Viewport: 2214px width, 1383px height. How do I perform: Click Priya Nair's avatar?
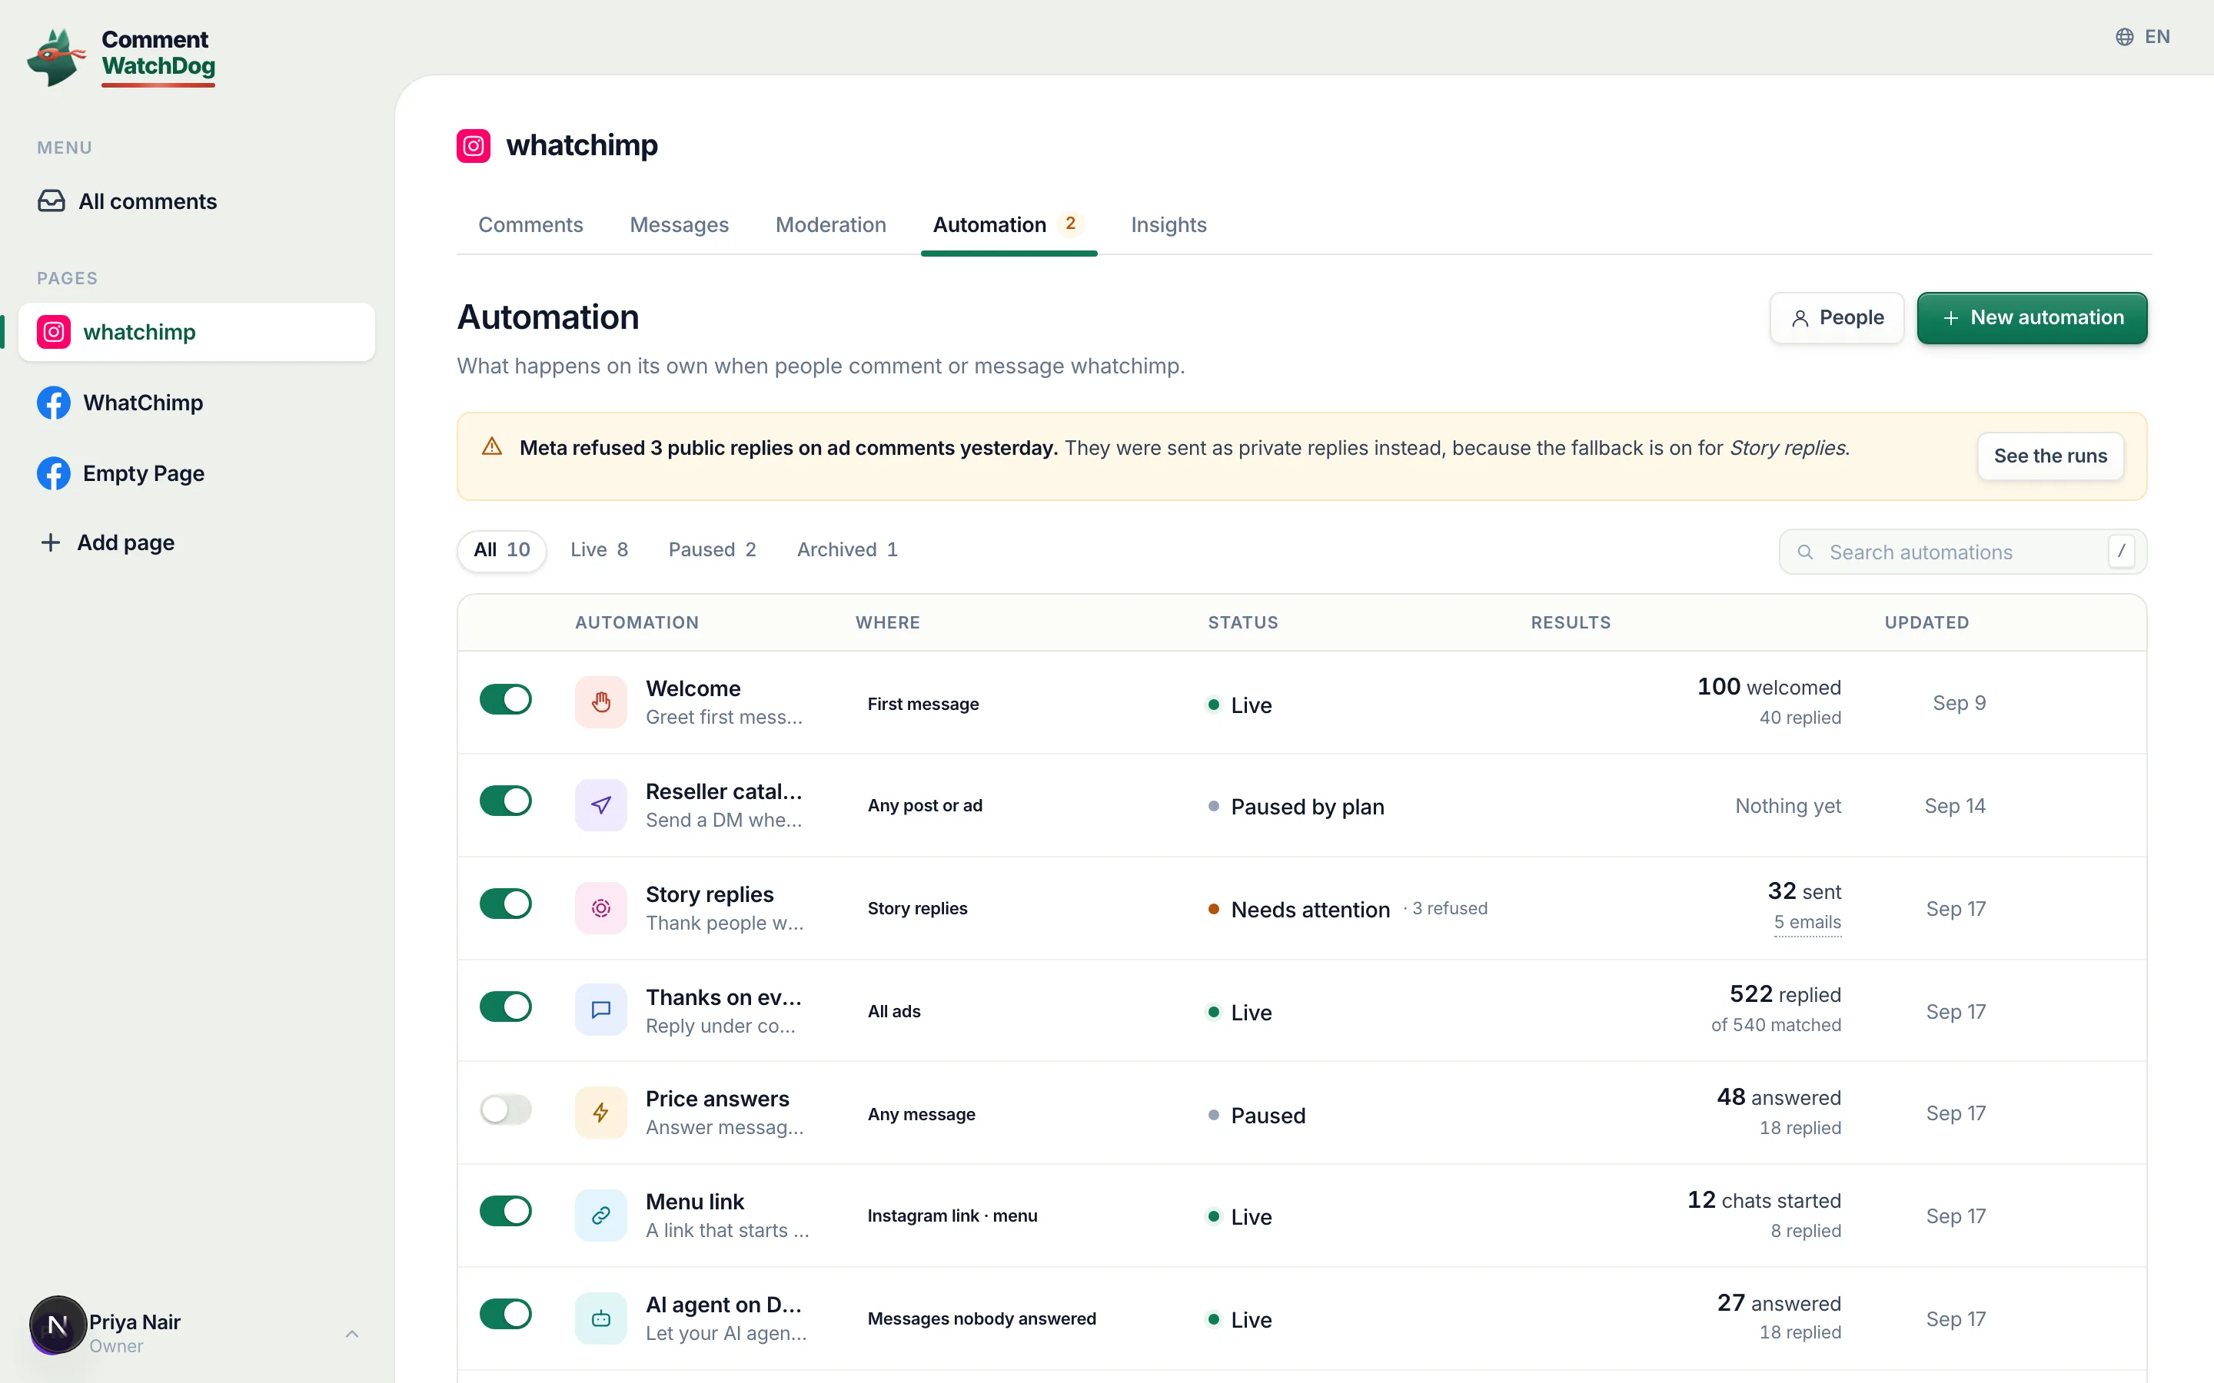[57, 1325]
